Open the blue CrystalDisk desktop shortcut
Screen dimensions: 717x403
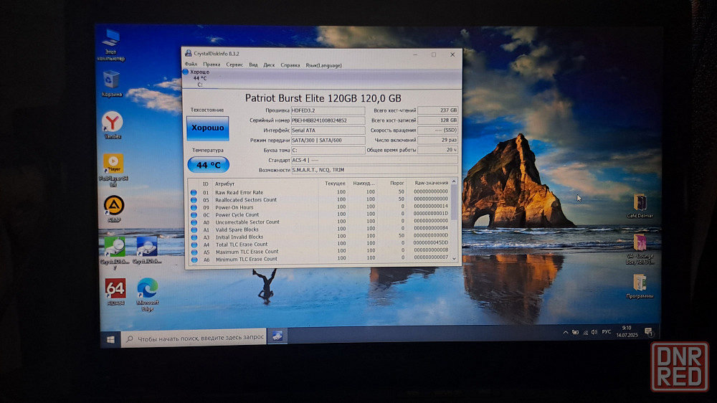click(147, 251)
